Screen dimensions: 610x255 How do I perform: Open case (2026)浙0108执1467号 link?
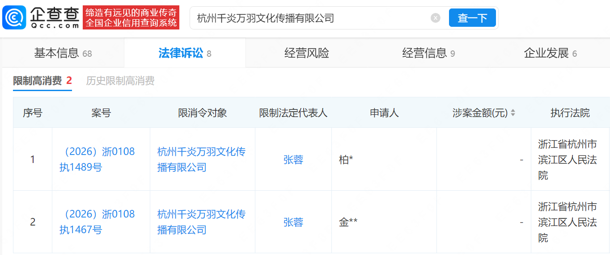coord(97,222)
